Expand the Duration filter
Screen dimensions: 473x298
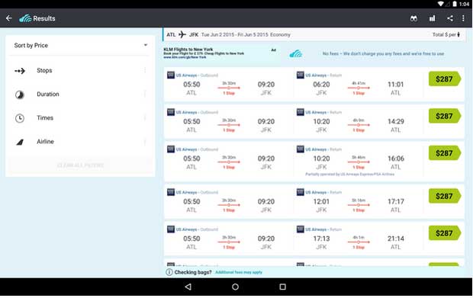pos(80,95)
